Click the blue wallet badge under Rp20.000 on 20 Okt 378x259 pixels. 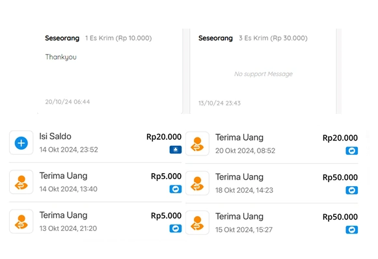point(352,151)
